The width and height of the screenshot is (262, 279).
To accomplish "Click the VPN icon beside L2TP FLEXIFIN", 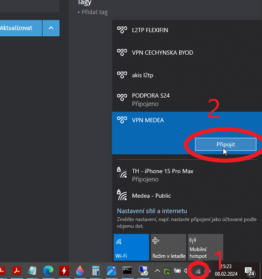I will tap(122, 30).
